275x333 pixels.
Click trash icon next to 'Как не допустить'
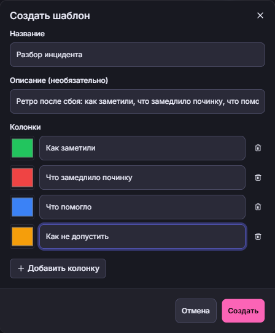tap(258, 237)
